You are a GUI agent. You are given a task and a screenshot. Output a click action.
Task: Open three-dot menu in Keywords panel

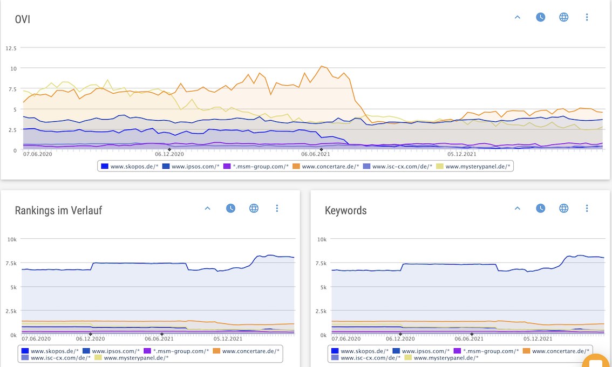(x=587, y=209)
